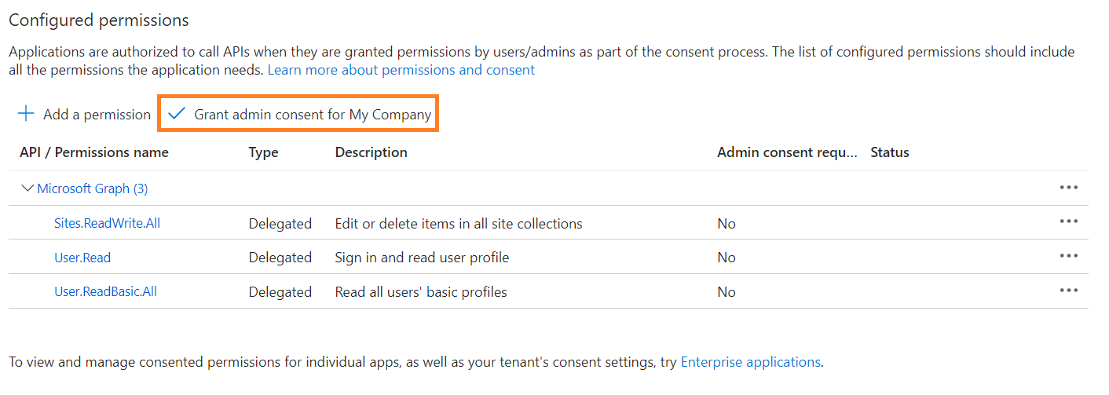Image resolution: width=1109 pixels, height=395 pixels.
Task: Click Add a permission button text
Action: 97,115
